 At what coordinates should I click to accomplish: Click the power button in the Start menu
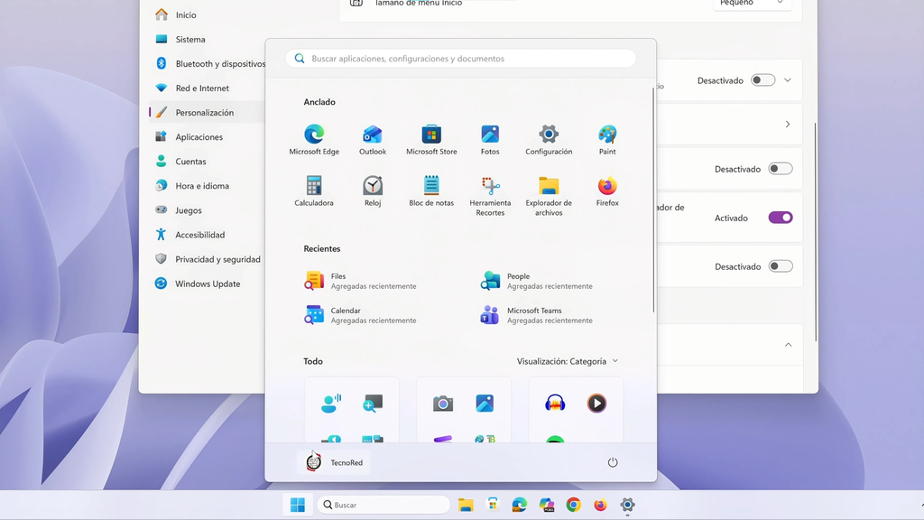[x=613, y=462]
